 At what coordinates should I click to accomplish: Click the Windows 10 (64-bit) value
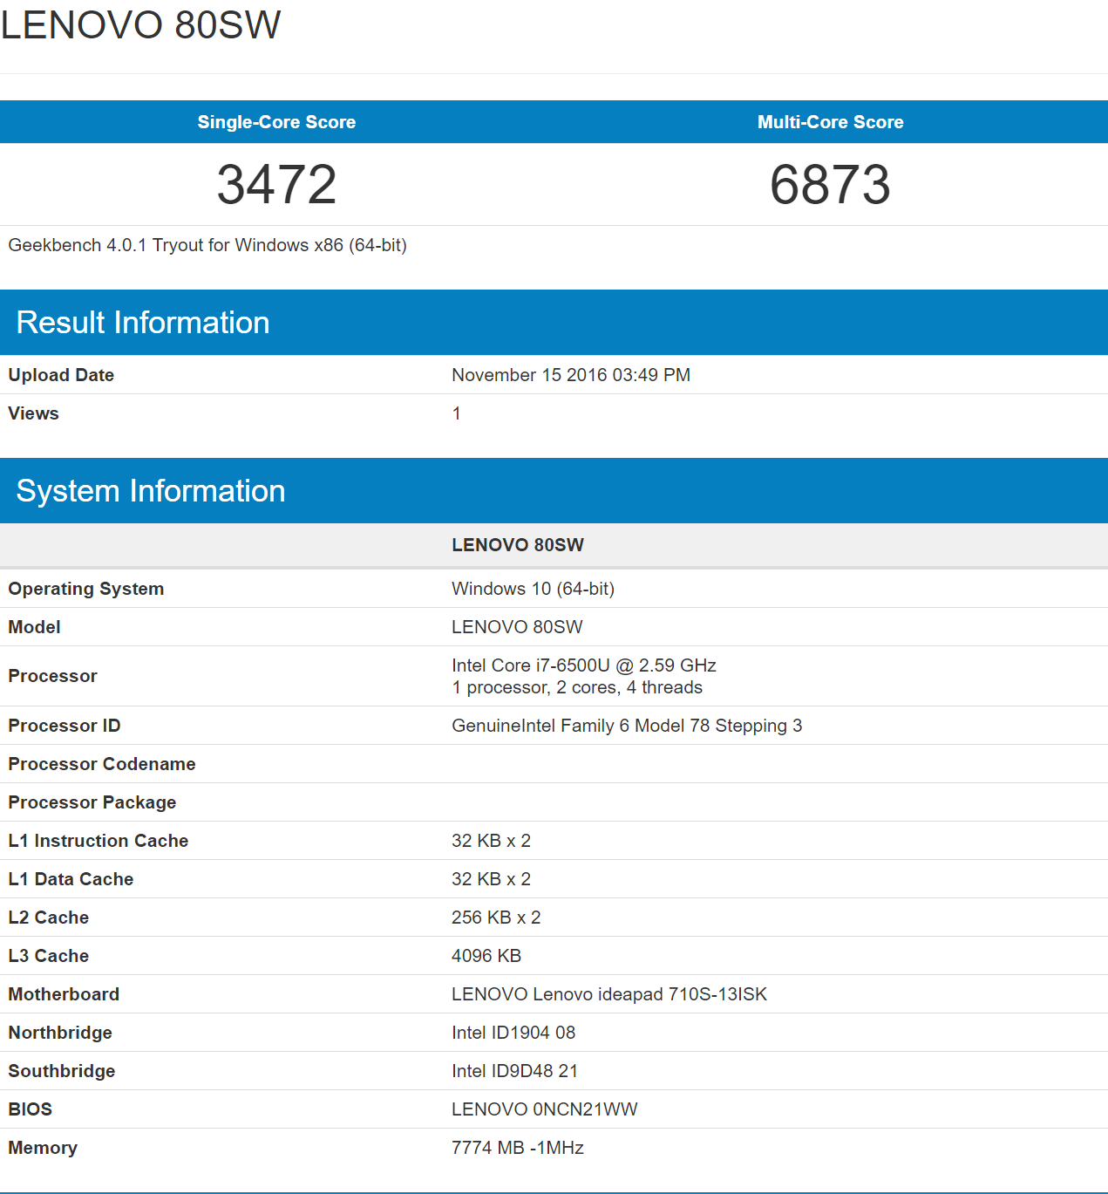(x=534, y=589)
